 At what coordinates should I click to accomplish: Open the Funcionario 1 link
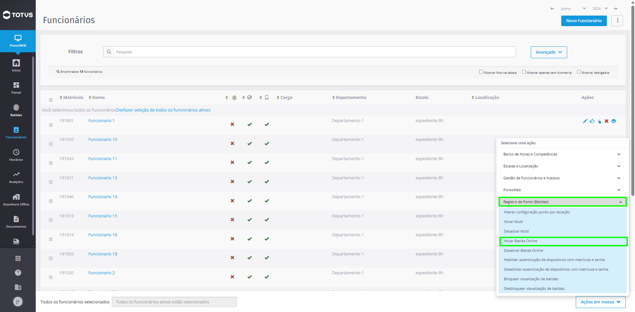tap(101, 120)
